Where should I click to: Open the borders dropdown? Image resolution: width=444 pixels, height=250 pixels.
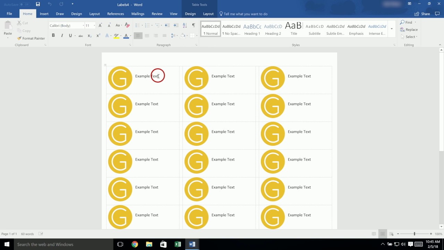coord(196,35)
